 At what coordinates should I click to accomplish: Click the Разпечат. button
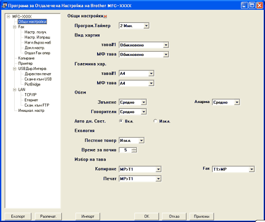pos(48,216)
